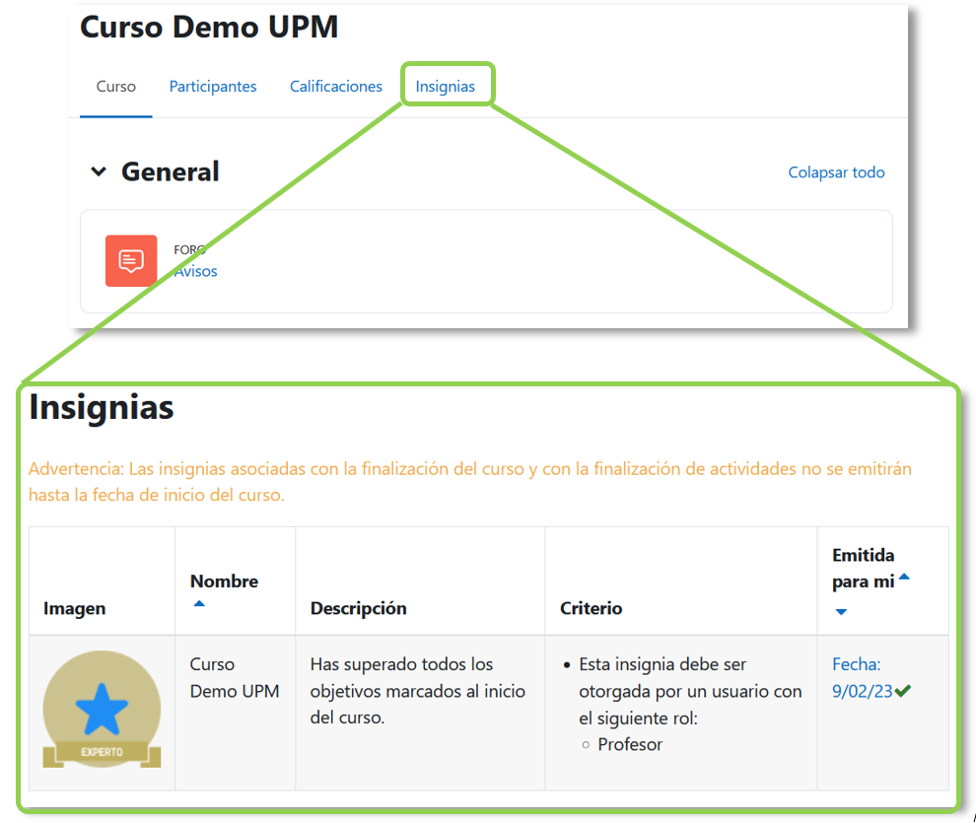This screenshot has height=823, width=976.
Task: Click the Colapsar todo link
Action: pyautogui.click(x=836, y=172)
